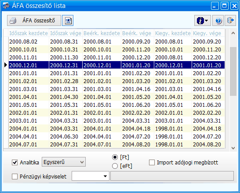Select period start cell 2000.10.01
Screen dimensions: 240x193
tap(29, 49)
